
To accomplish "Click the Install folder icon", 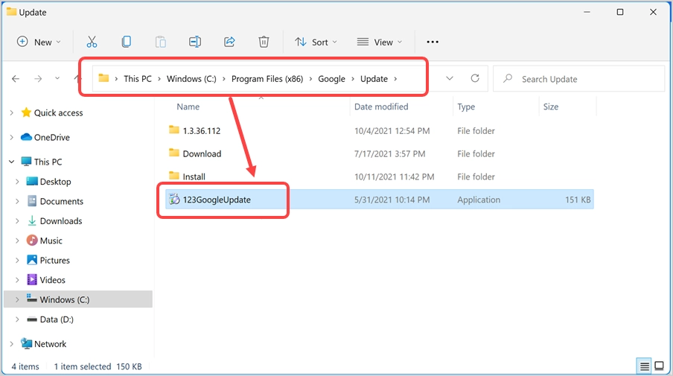I will click(173, 176).
